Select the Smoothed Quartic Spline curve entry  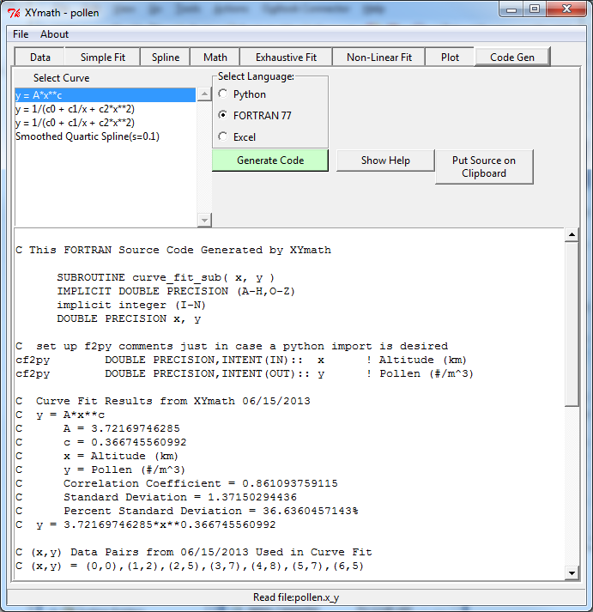point(88,136)
